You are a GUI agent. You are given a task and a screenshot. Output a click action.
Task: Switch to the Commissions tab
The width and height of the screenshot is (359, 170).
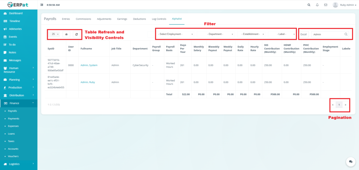83,19
